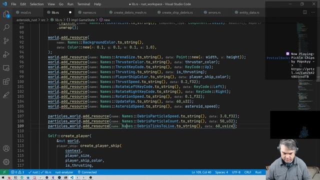320x180 pixels.
Task: Click Ln 109, Col 40 in status bar
Action: click(201, 172)
